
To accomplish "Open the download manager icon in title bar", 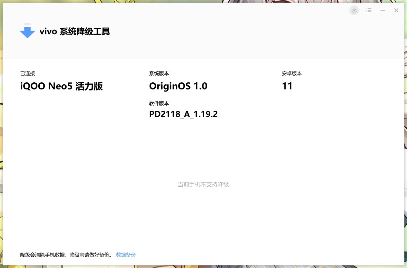I will point(354,11).
